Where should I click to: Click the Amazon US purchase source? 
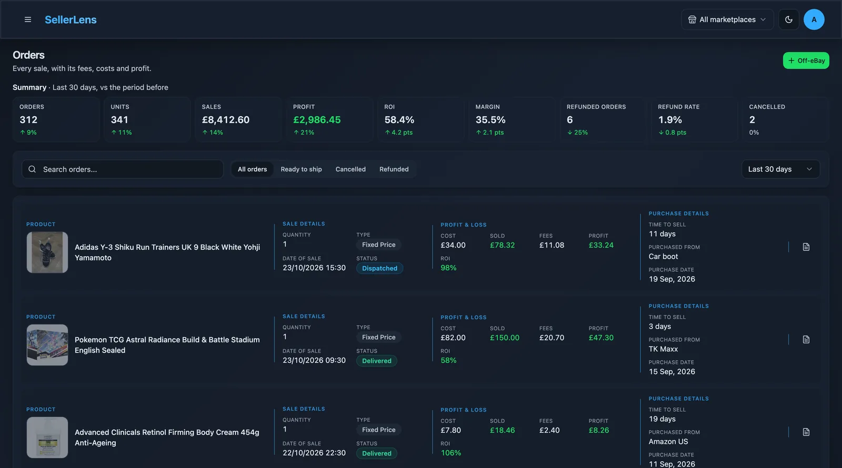click(x=668, y=442)
